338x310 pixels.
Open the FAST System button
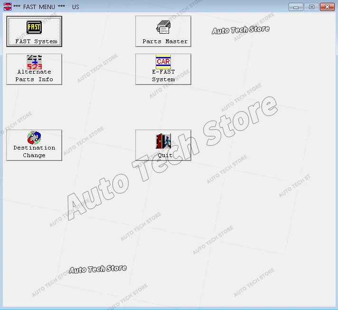click(34, 31)
